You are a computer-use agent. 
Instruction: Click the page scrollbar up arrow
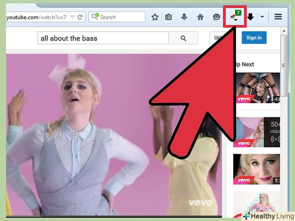(284, 31)
